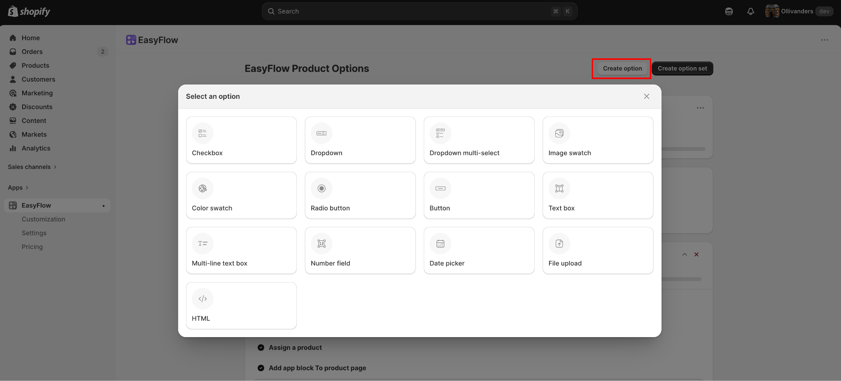Click the Search field in top bar
Viewport: 841px width, 381px height.
click(x=420, y=11)
